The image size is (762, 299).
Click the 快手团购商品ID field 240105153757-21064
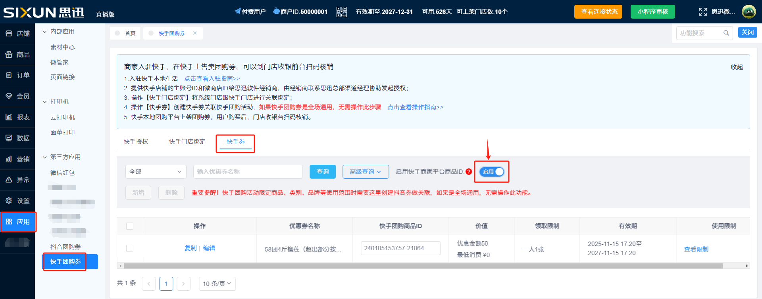400,248
